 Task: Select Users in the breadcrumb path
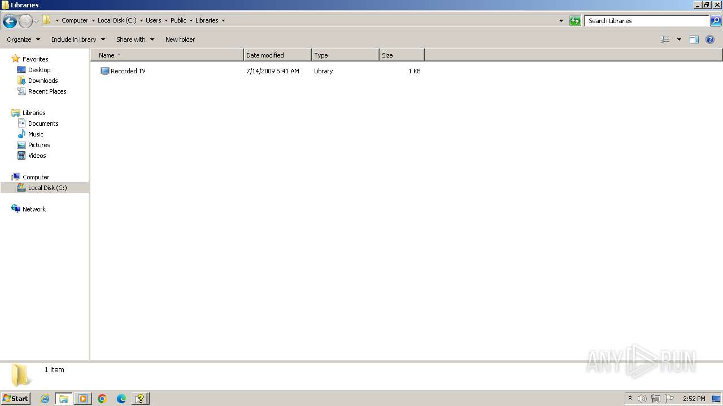(153, 20)
